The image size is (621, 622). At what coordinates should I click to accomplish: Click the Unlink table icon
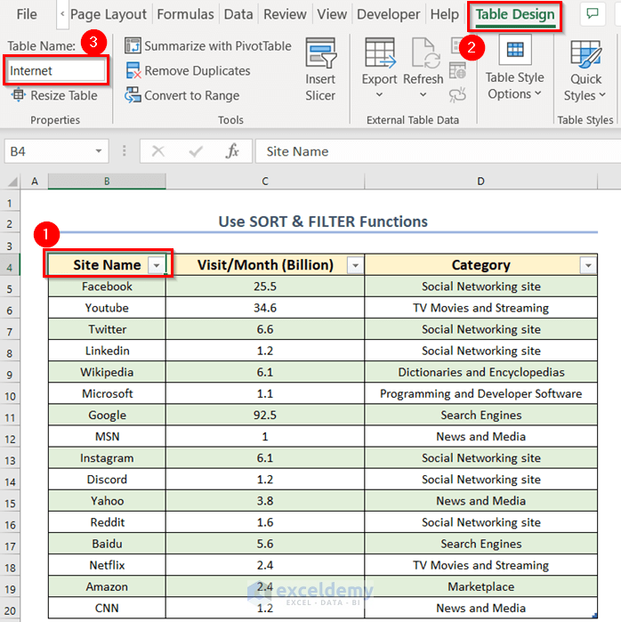tap(458, 94)
